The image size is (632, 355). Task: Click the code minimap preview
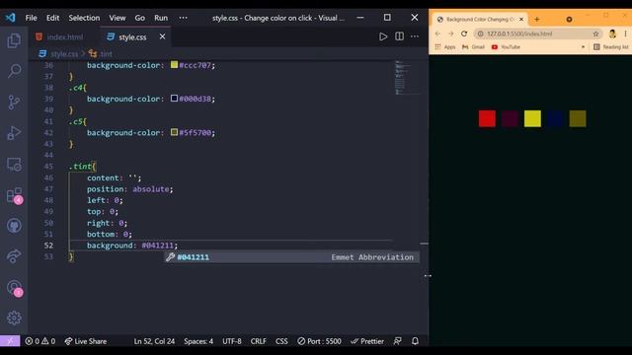[x=406, y=77]
